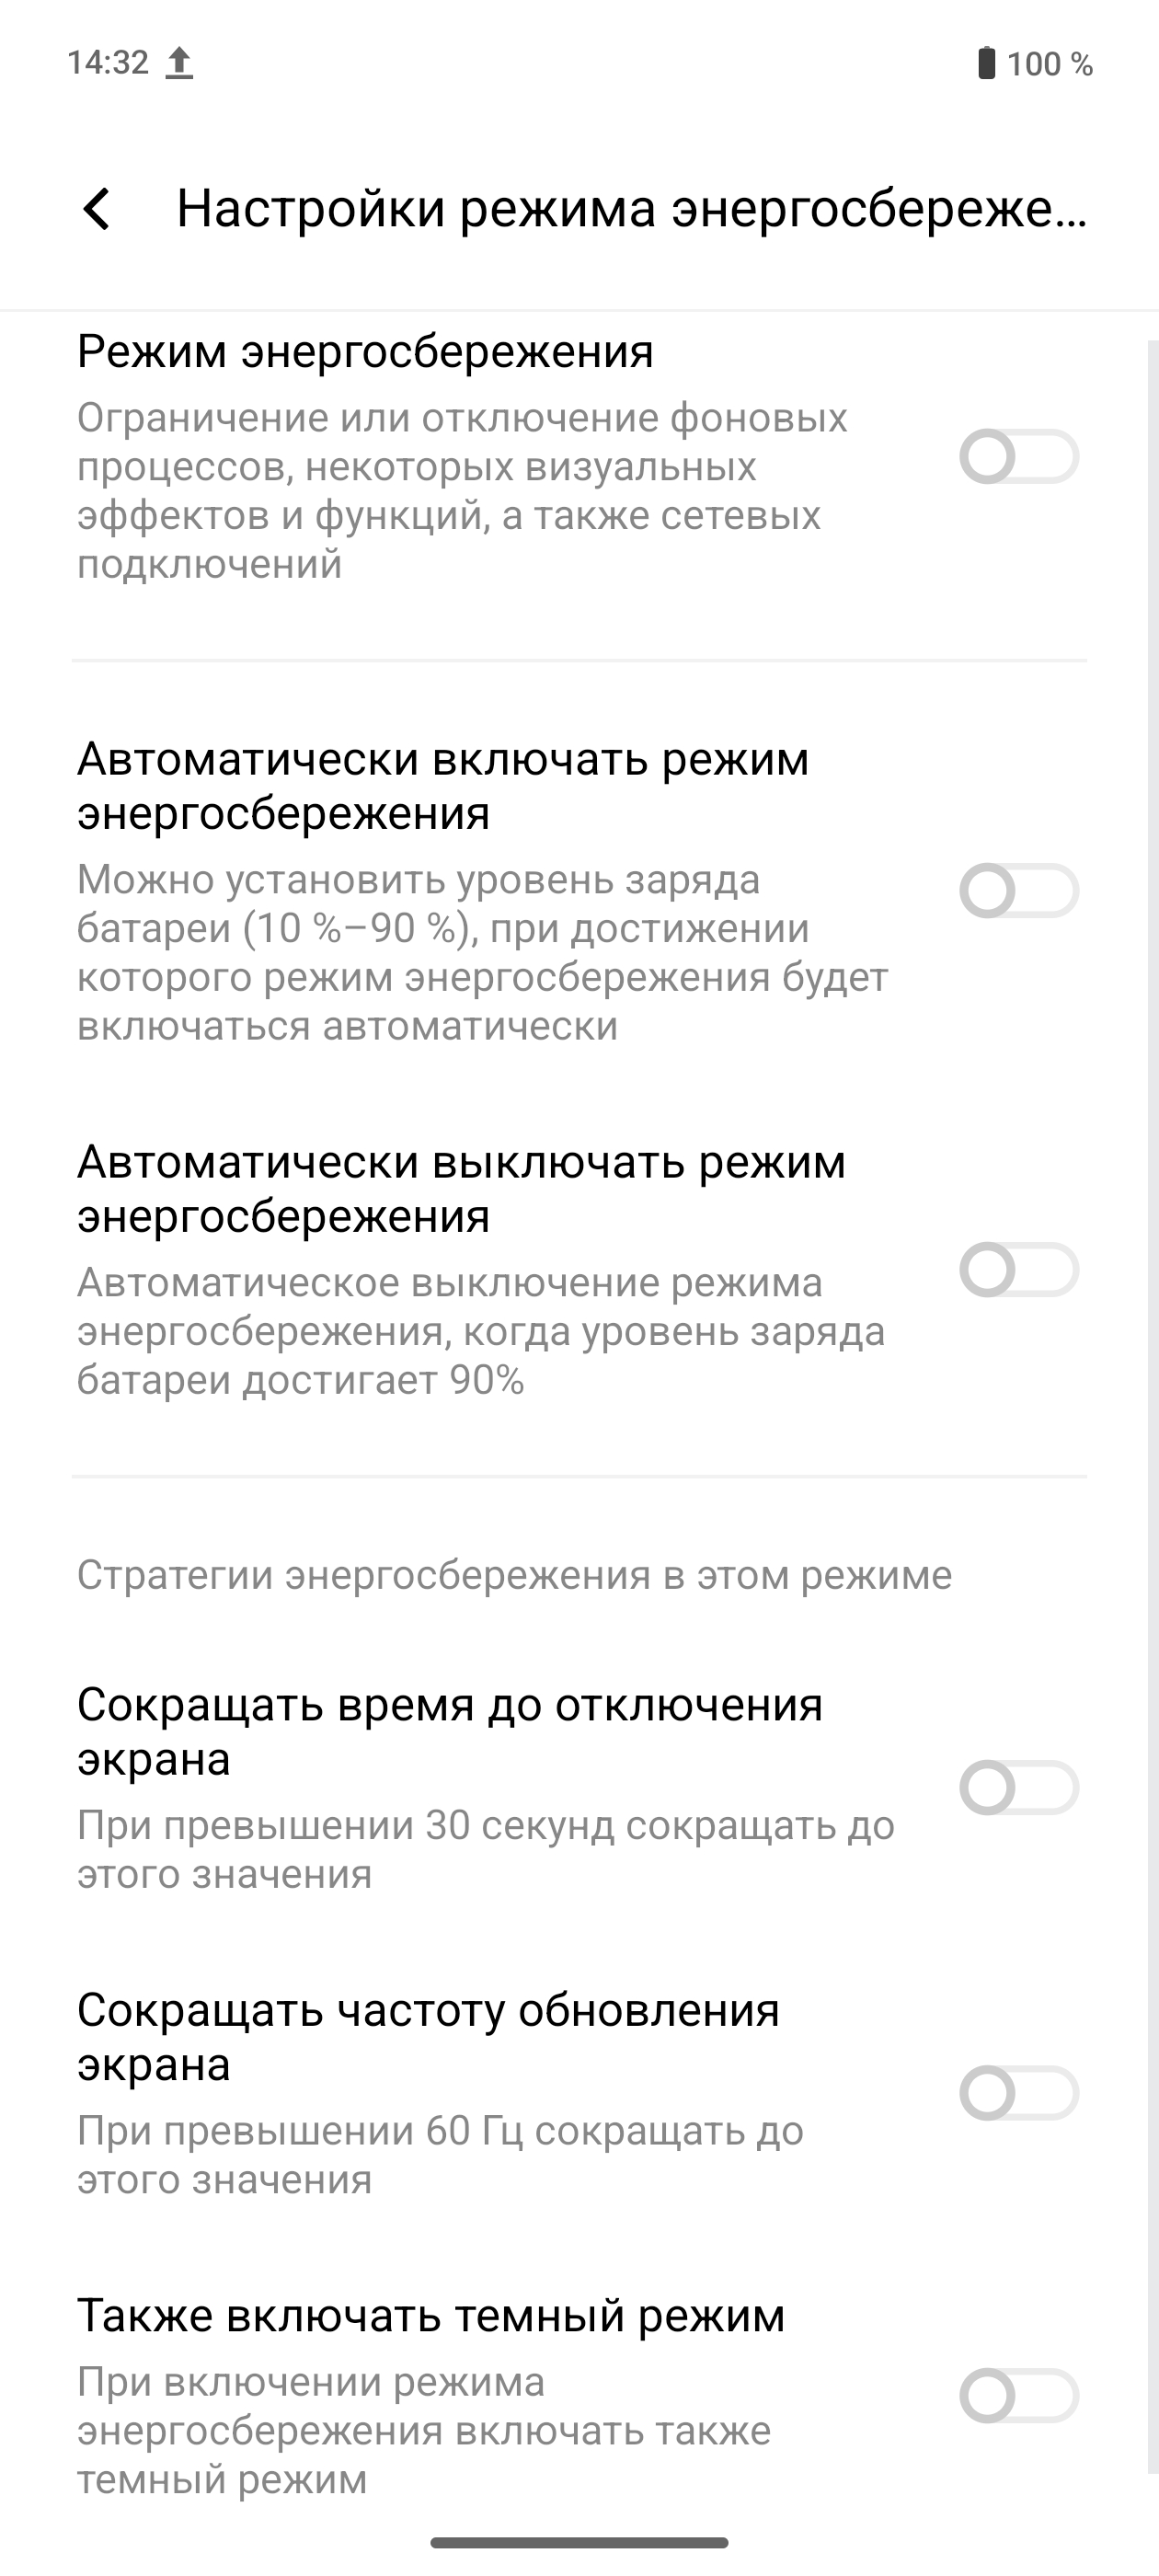Toggle Сокращать частоту обновления экрана switch
The width and height of the screenshot is (1159, 2576).
pos(1018,2093)
